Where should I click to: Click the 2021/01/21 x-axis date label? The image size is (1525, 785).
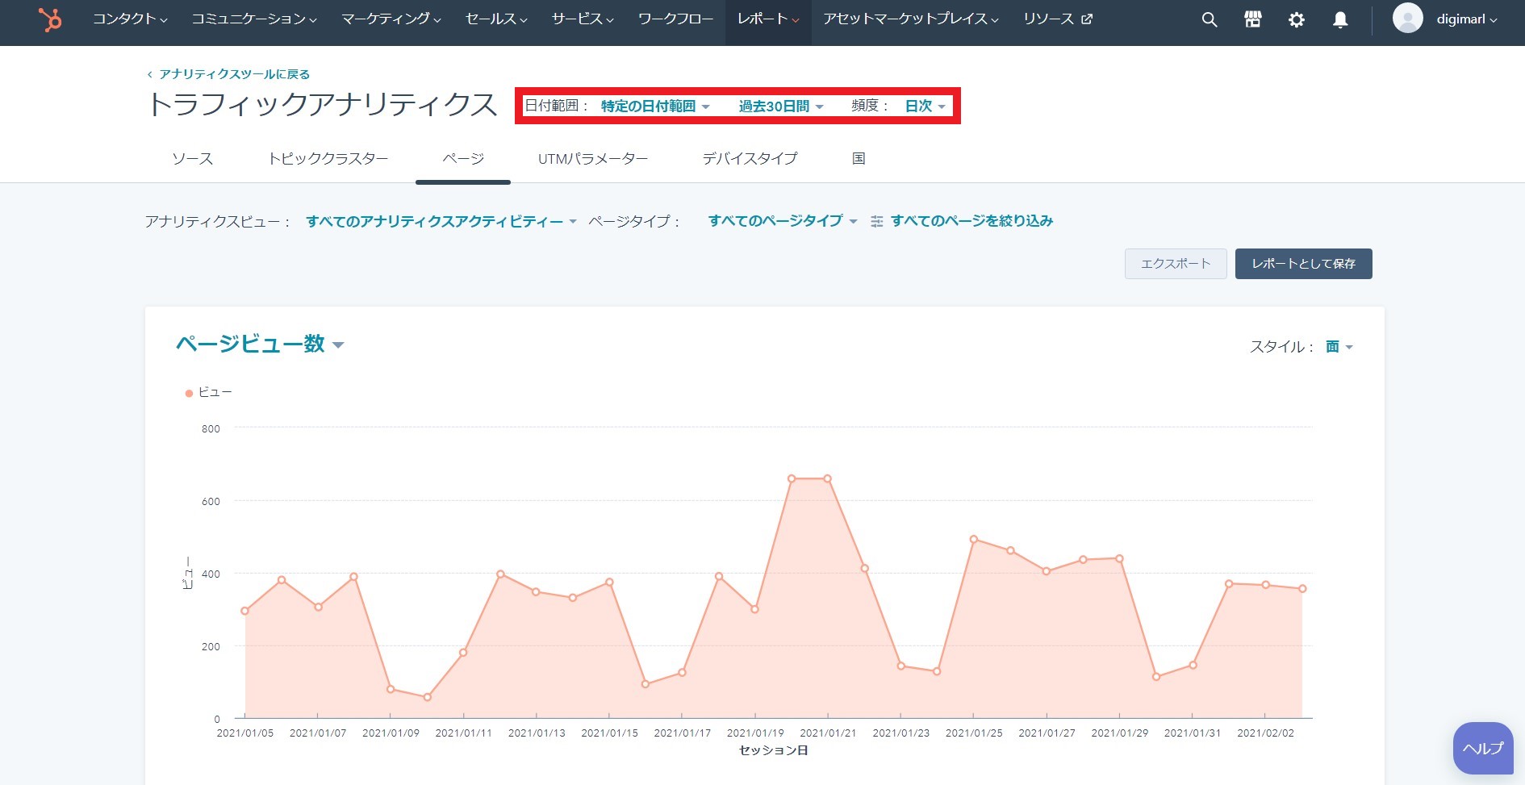(828, 733)
